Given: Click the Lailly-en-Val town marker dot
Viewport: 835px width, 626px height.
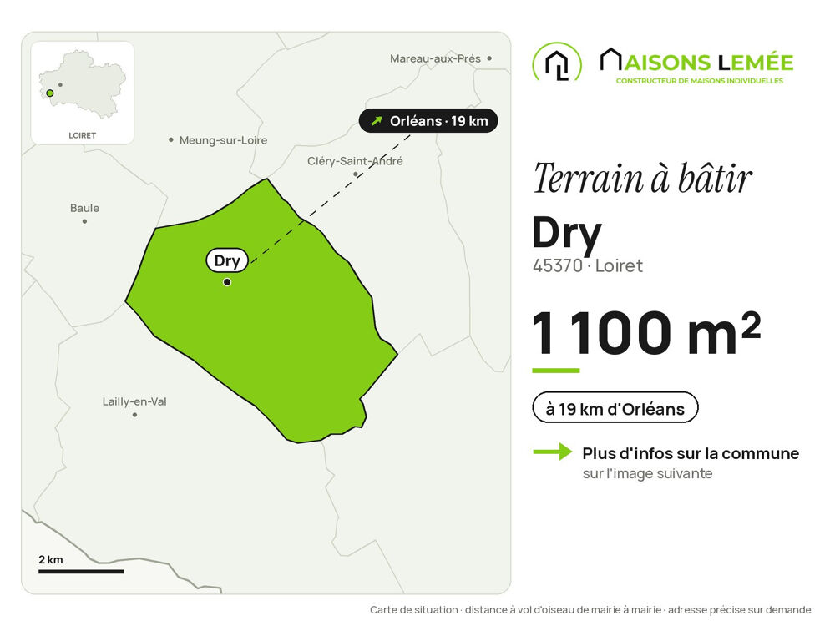Looking at the screenshot, I should pos(134,415).
